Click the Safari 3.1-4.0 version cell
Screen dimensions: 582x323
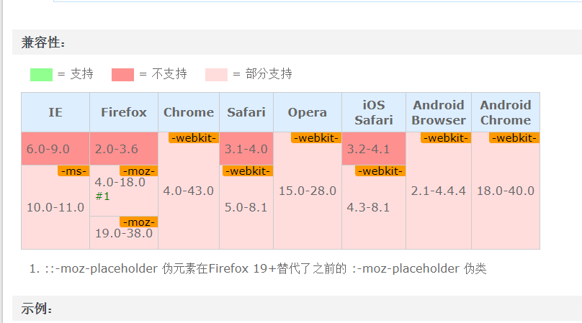click(246, 150)
